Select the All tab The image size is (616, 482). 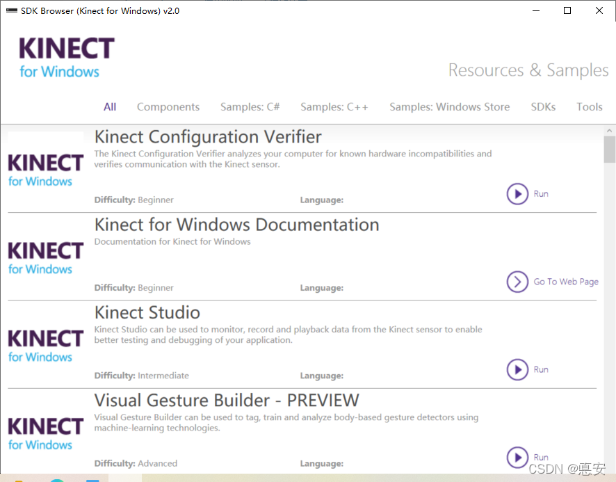(110, 107)
